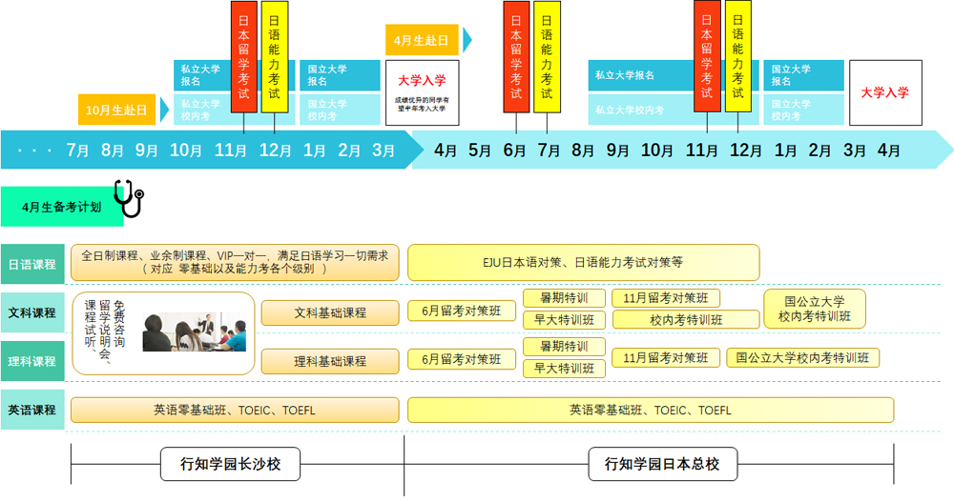Open the 校内考特训班 box in 文科 row

coord(685,320)
